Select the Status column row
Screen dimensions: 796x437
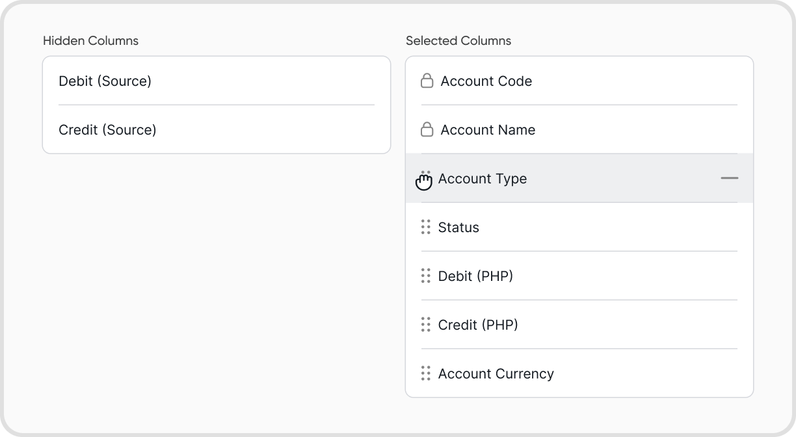[x=458, y=228]
